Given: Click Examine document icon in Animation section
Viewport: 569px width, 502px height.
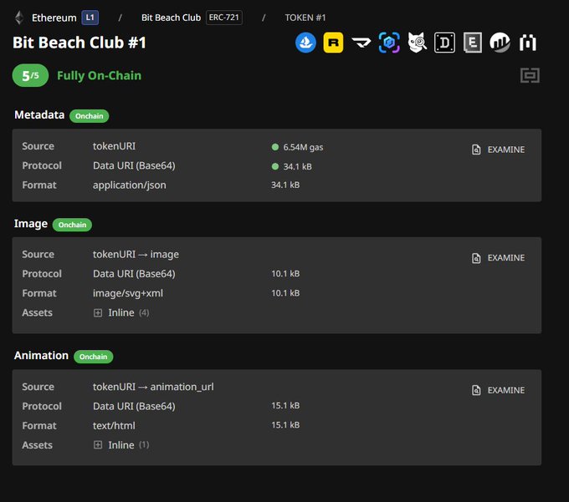Looking at the screenshot, I should click(x=476, y=390).
